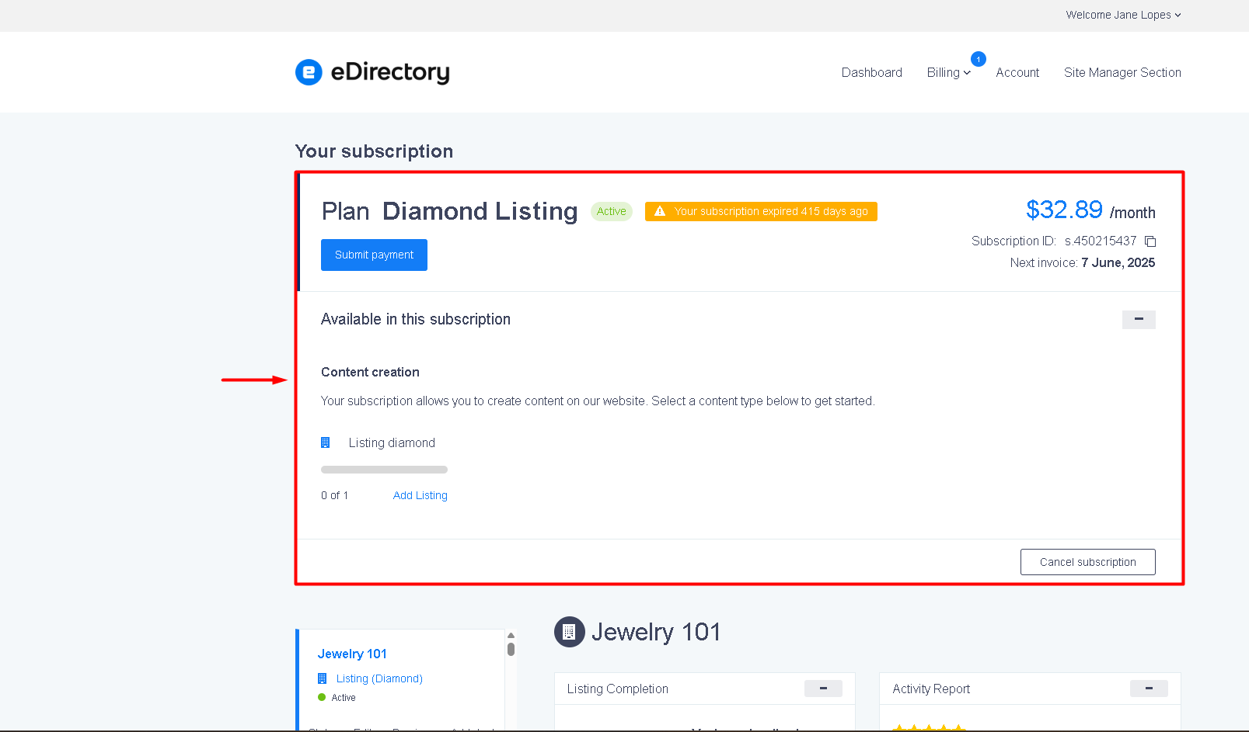Screen dimensions: 1249x732
Task: Collapse the Available in this subscription section
Action: click(1139, 320)
